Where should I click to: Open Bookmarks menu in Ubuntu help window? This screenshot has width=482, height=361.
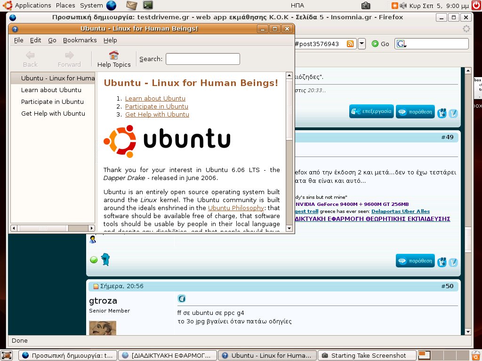[x=80, y=40]
